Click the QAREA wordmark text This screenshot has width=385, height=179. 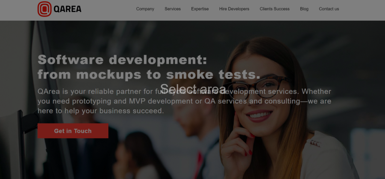[68, 9]
